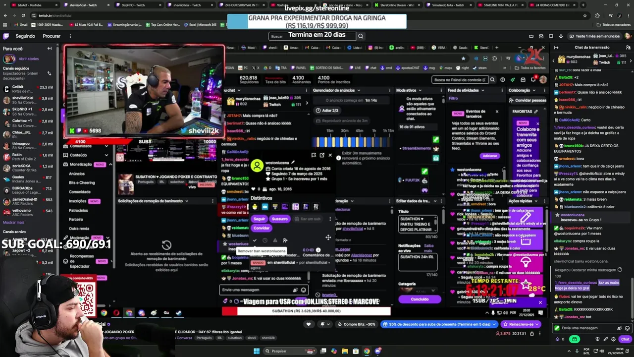This screenshot has height=357, width=634.
Task: Switch to the Seguindo tab
Action: click(x=25, y=36)
